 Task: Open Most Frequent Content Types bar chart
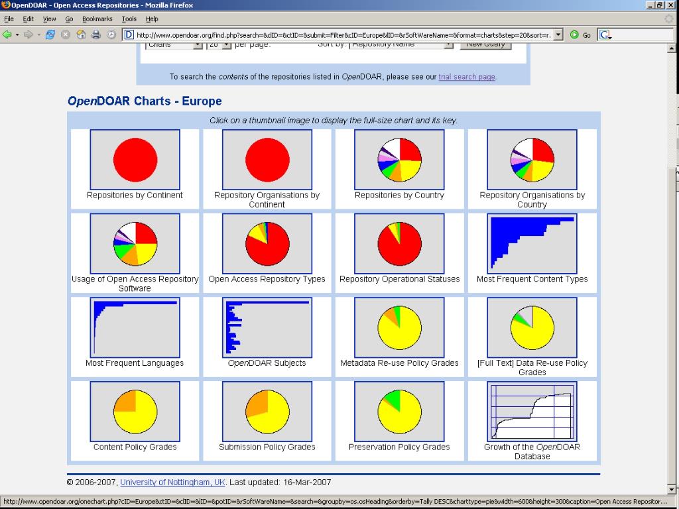[x=532, y=243]
